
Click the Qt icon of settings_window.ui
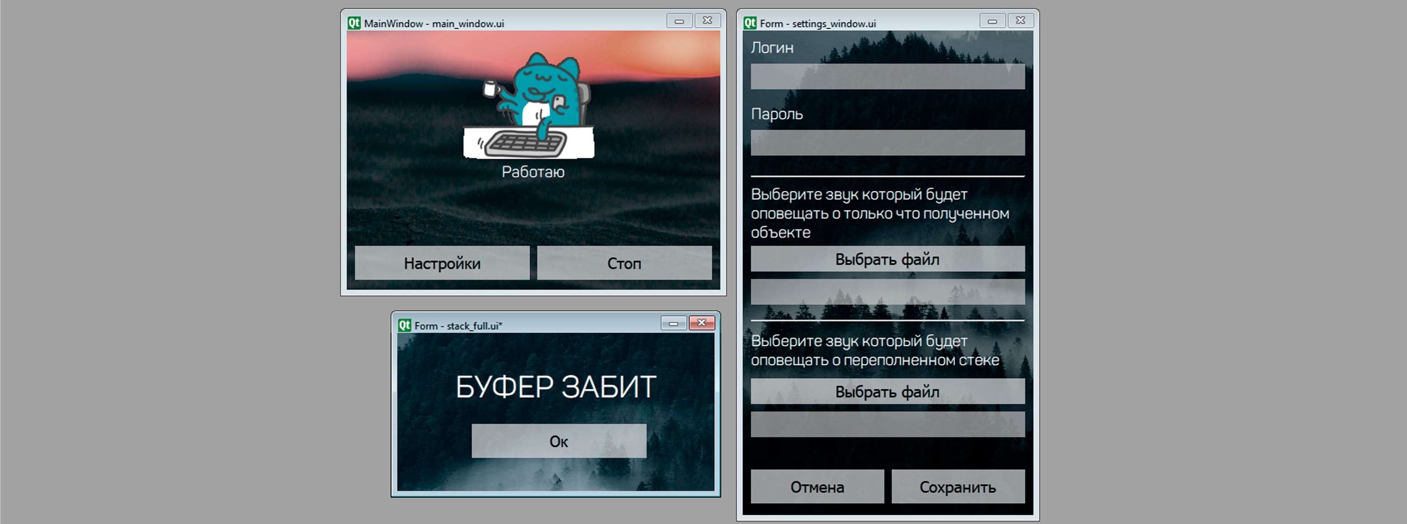click(x=750, y=23)
